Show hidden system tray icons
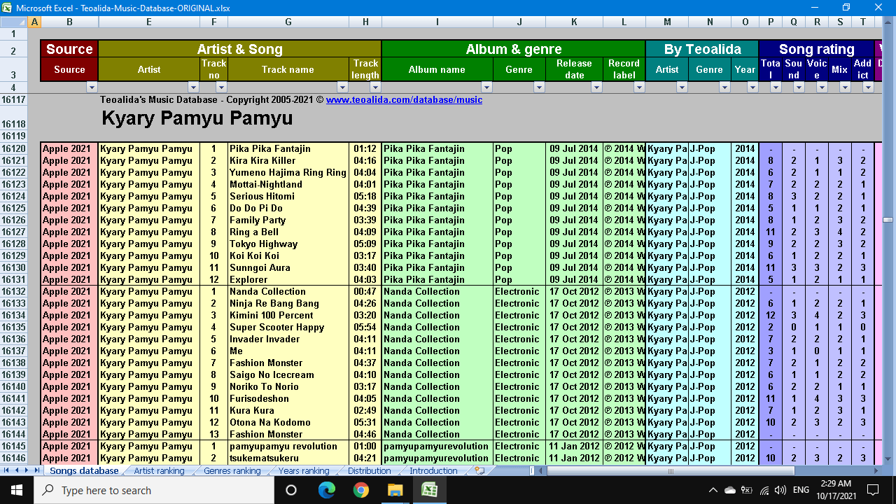896x504 pixels. click(x=713, y=490)
